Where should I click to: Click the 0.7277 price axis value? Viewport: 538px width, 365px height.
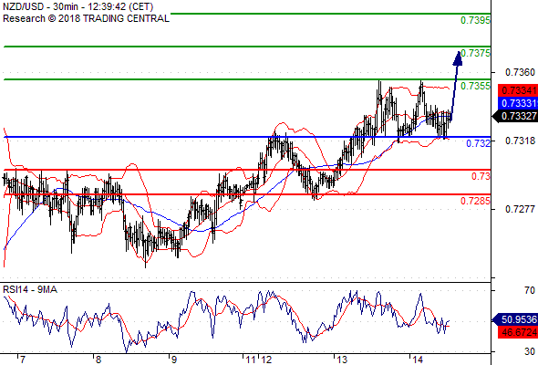coord(520,209)
